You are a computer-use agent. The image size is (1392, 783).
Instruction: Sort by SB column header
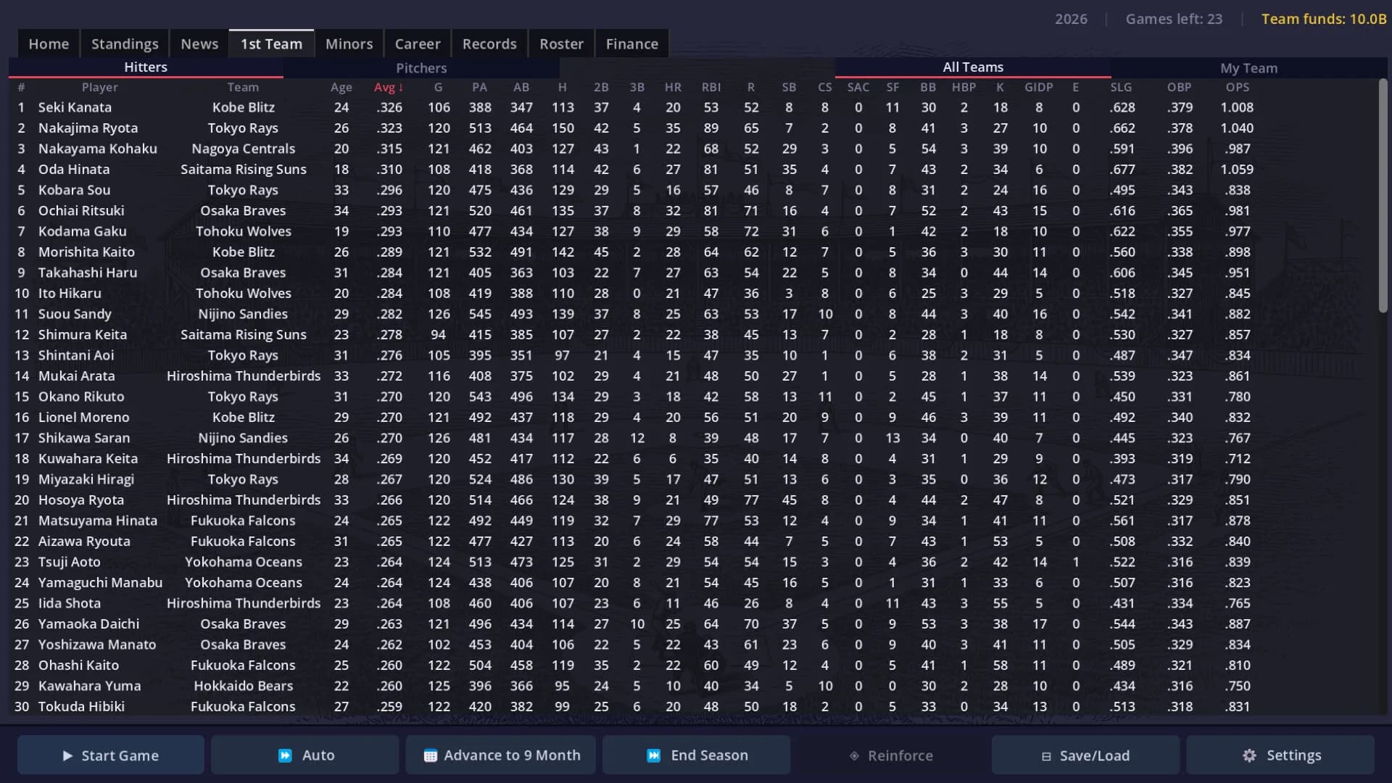789,87
